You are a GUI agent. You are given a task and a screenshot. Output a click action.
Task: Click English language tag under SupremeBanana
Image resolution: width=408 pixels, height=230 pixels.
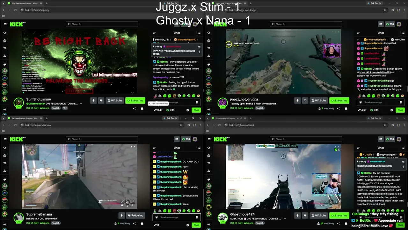56,223
